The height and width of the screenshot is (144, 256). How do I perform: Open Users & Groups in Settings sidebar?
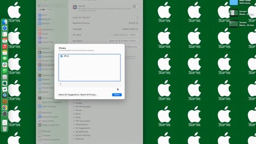point(47,106)
